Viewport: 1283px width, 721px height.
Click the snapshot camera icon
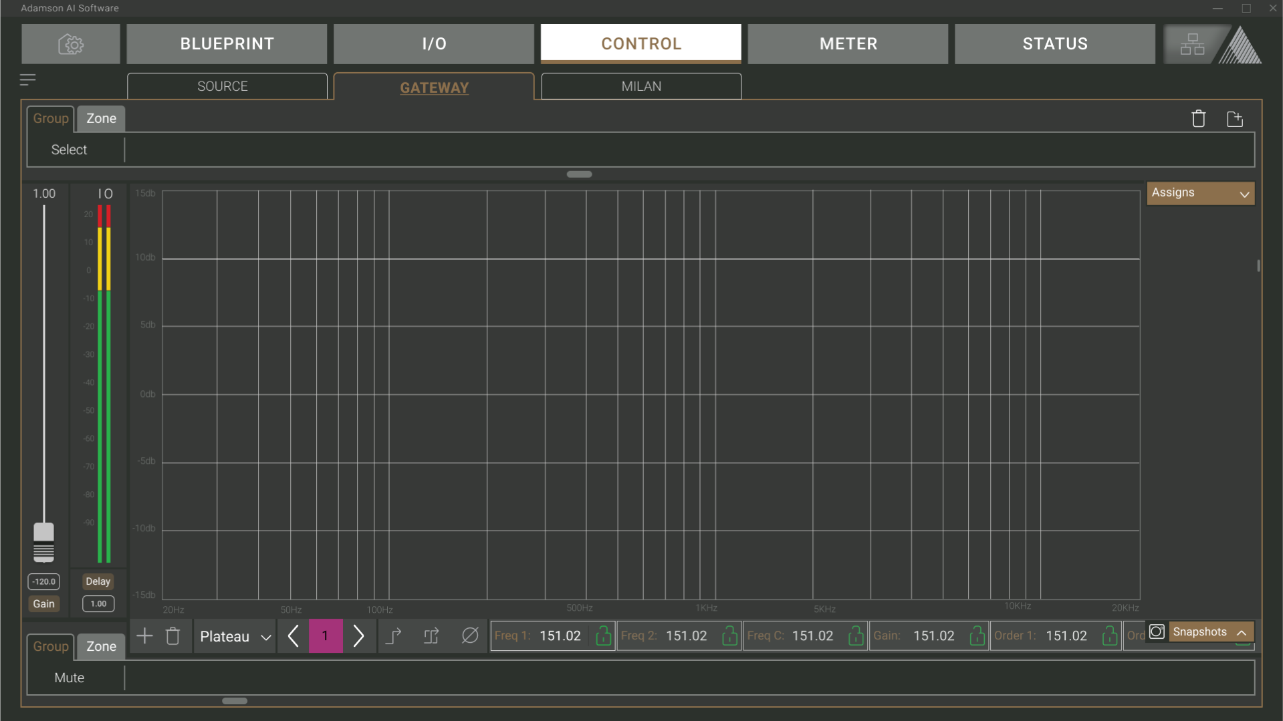coord(1157,631)
